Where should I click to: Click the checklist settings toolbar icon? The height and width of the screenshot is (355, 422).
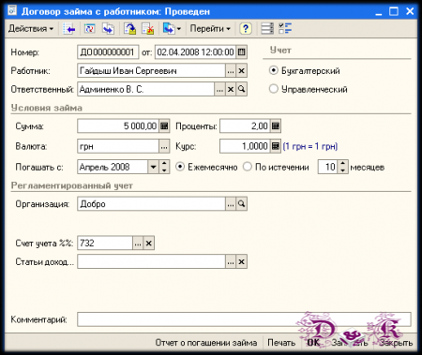tap(285, 29)
